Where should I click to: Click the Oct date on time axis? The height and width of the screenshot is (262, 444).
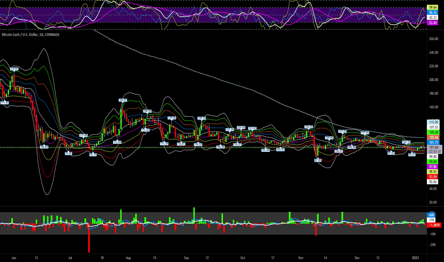point(242,258)
